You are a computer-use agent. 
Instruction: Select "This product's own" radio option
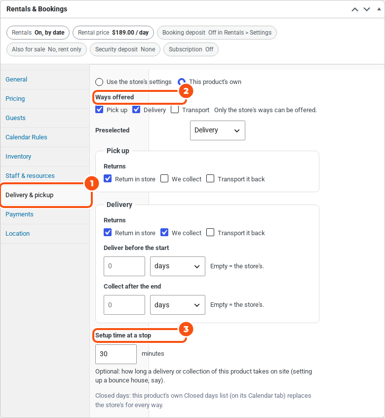(182, 82)
